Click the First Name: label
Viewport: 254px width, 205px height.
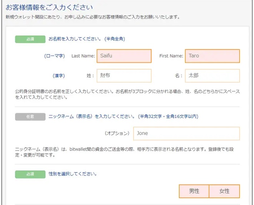pyautogui.click(x=171, y=56)
